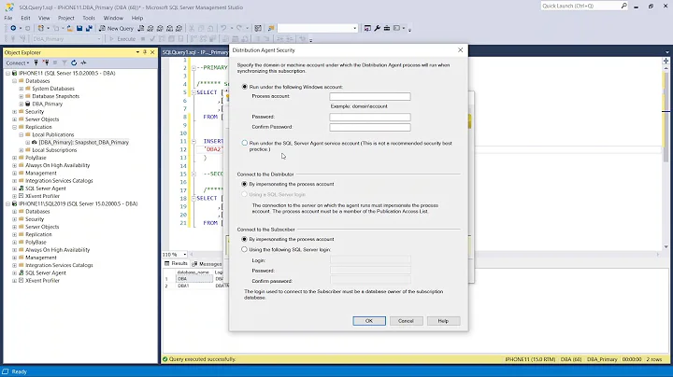
Task: Open the File menu
Action: point(8,18)
